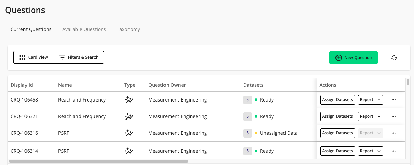Click the horizontal scrollbar under the table
Viewport: 414px width, 165px height.
[99, 161]
